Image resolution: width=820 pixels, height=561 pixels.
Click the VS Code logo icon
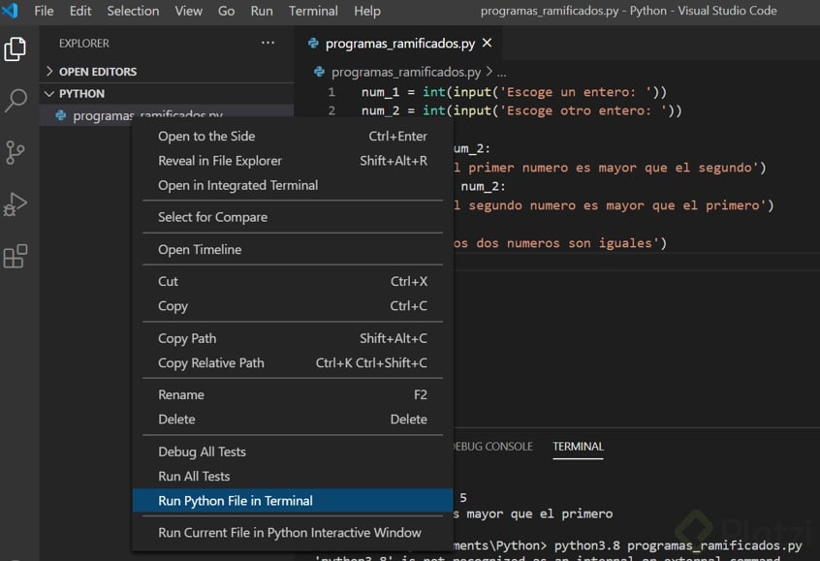pyautogui.click(x=11, y=11)
